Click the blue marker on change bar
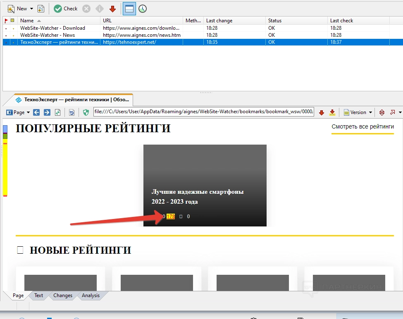This screenshot has width=403, height=319. click(5, 129)
